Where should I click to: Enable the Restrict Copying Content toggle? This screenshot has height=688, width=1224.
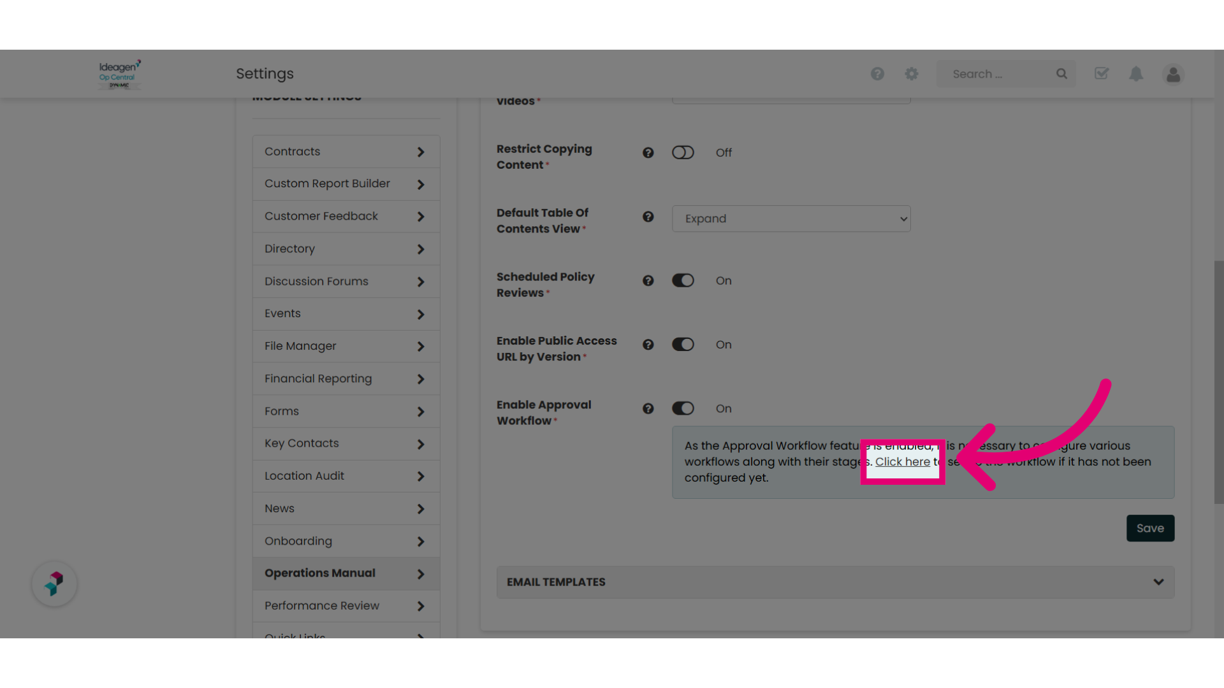click(x=683, y=153)
